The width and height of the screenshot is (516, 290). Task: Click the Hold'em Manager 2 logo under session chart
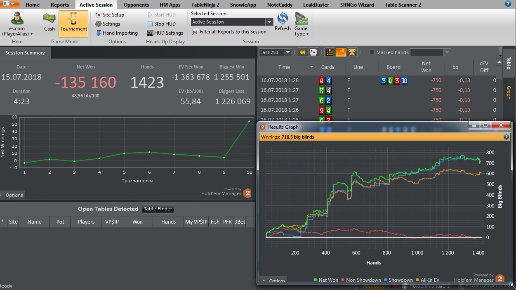tap(247, 193)
